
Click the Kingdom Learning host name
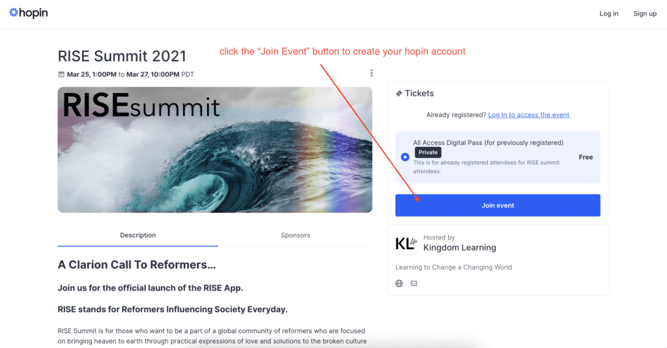pyautogui.click(x=459, y=248)
